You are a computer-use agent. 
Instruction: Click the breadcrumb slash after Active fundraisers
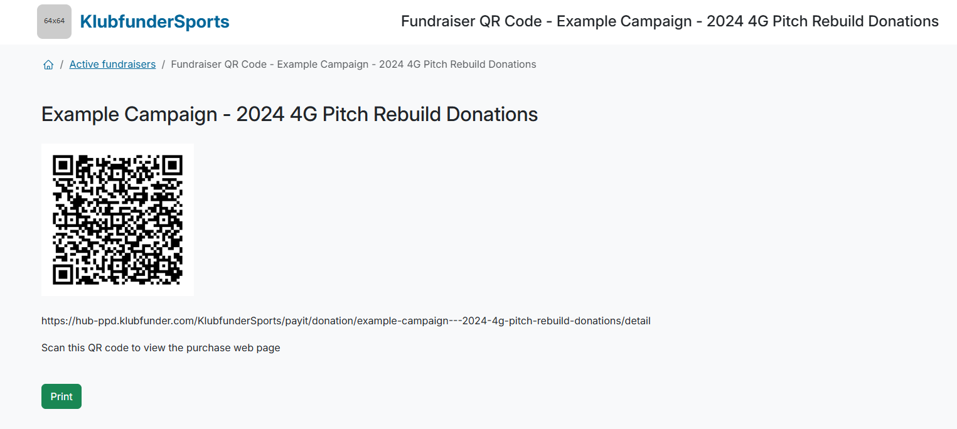pos(163,64)
